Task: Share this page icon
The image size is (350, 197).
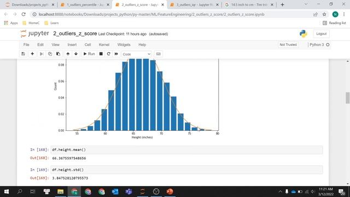Action: click(x=316, y=14)
